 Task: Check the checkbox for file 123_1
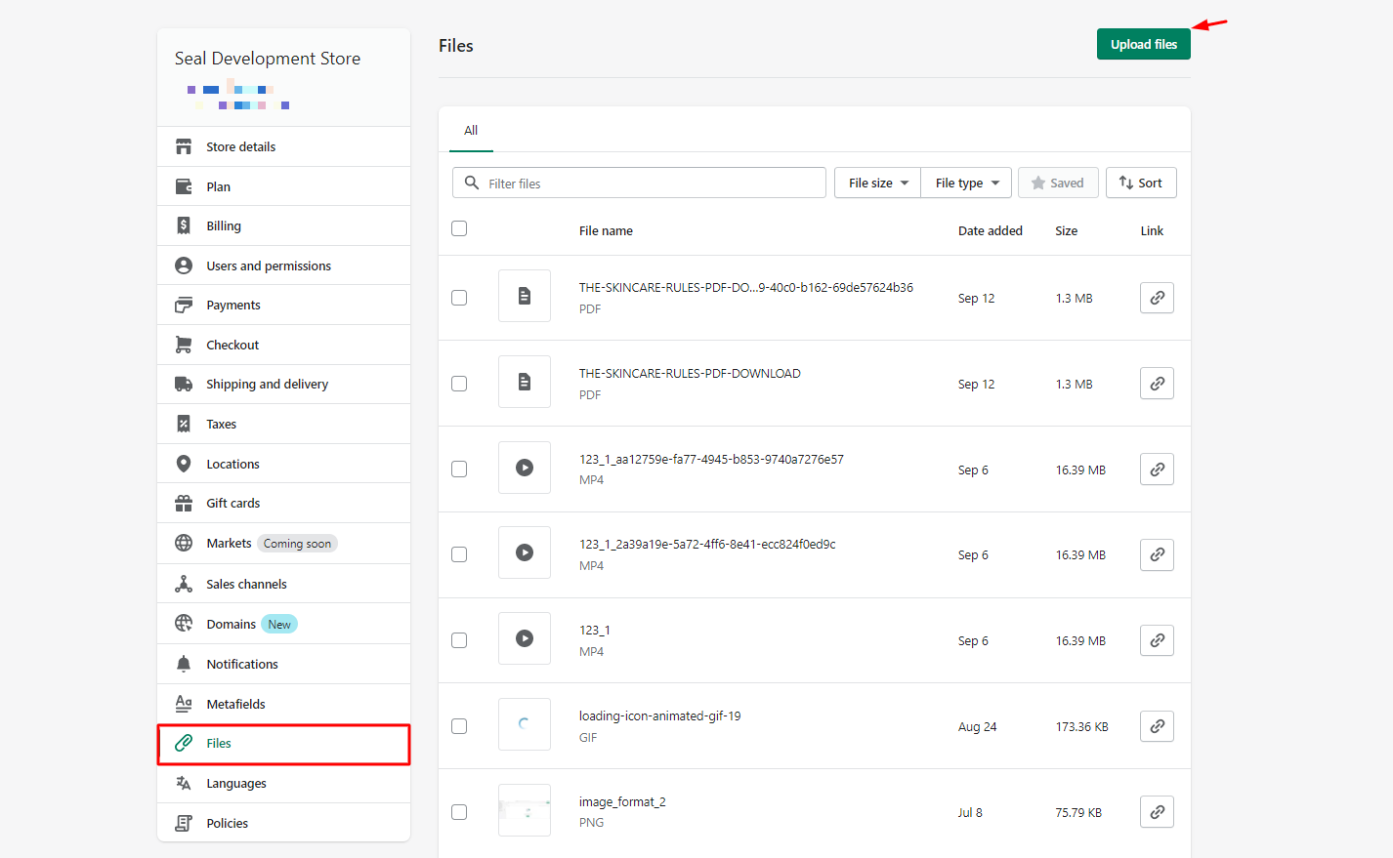tap(459, 640)
